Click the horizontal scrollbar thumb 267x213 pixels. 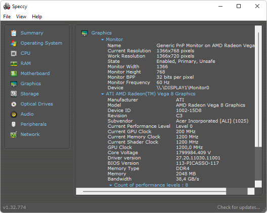tap(151, 191)
